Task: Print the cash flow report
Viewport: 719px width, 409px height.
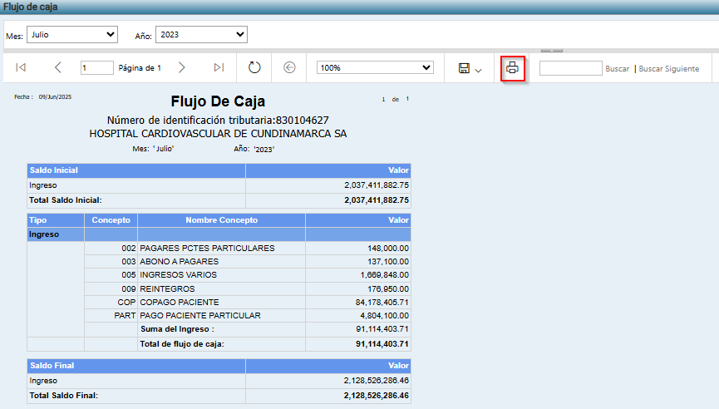Action: click(x=513, y=68)
